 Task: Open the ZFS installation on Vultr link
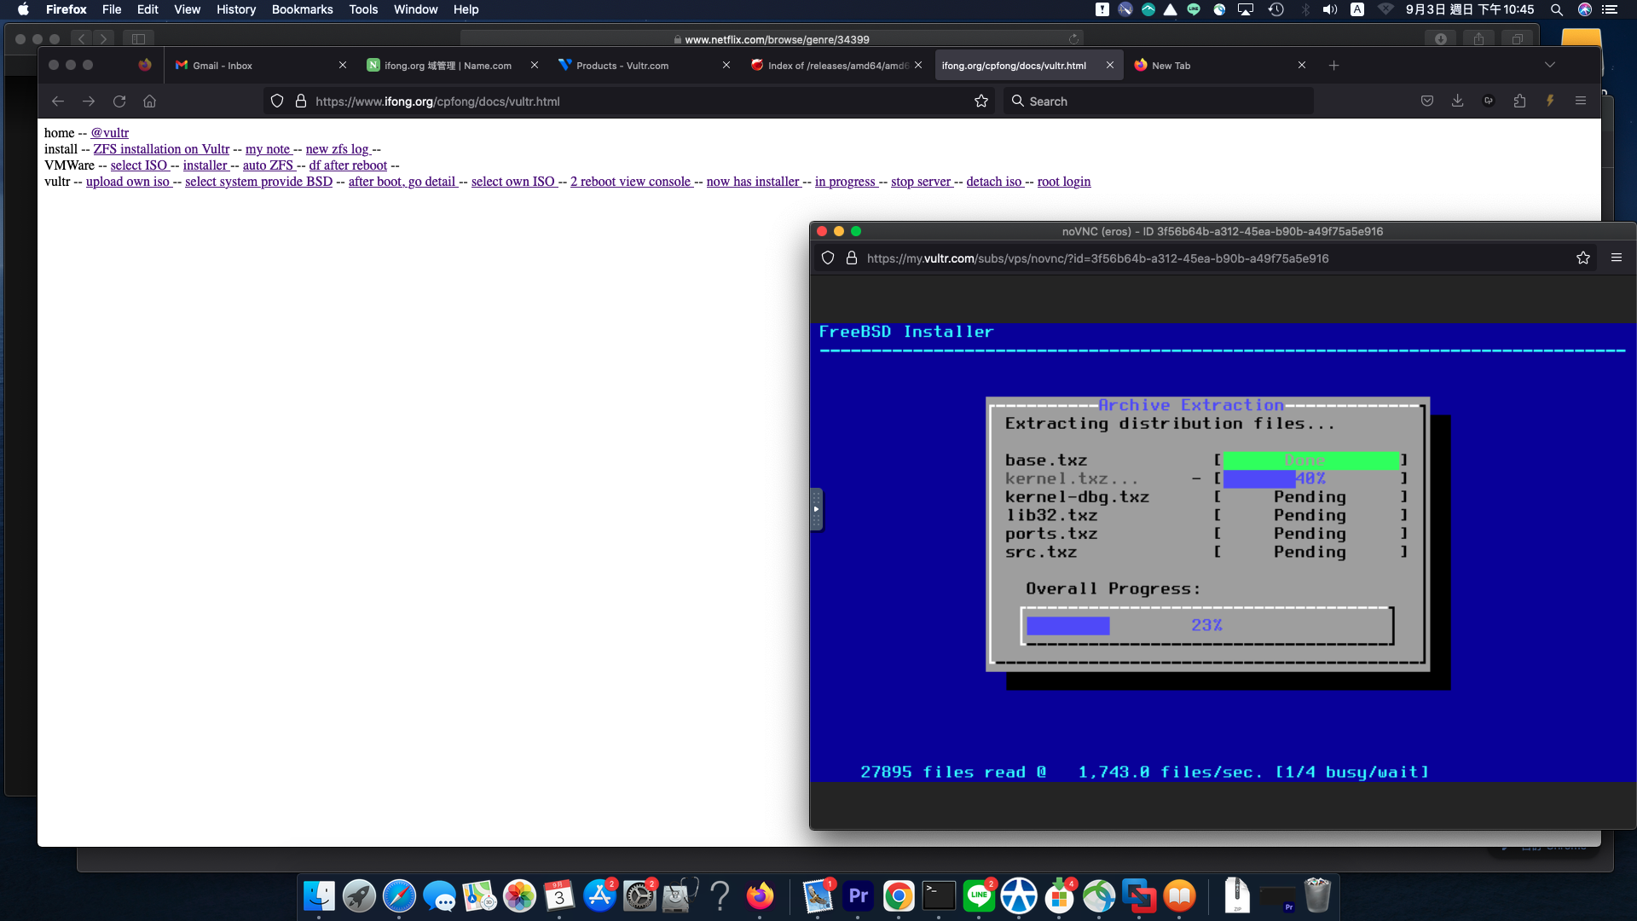pos(161,149)
